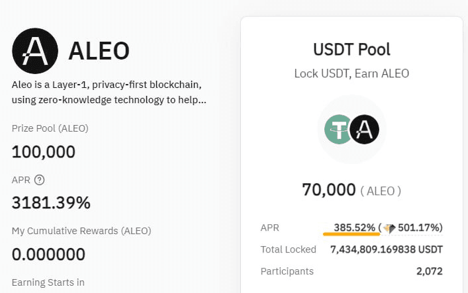
Task: Click the 70,000 ALEO pool reward
Action: pyautogui.click(x=351, y=190)
